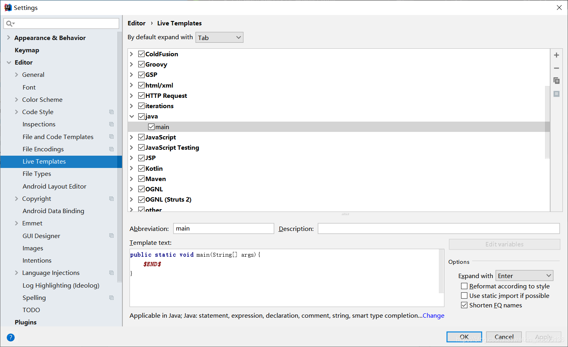Click into the Template text editor

pyautogui.click(x=284, y=278)
